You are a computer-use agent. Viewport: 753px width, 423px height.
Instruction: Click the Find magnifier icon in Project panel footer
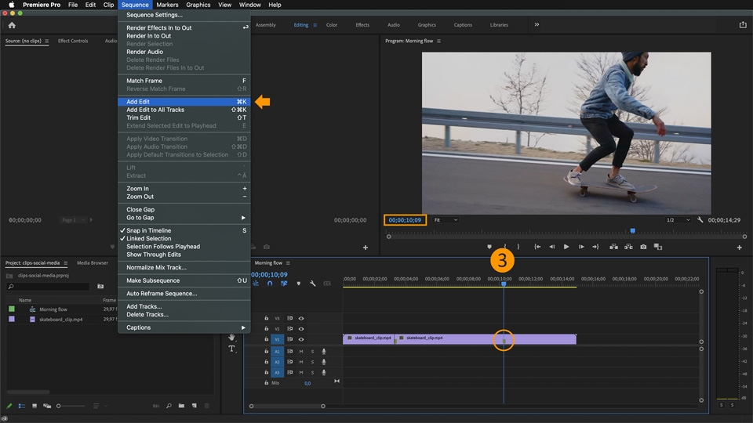coord(169,406)
